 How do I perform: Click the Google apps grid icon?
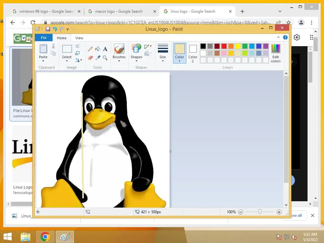point(311,37)
